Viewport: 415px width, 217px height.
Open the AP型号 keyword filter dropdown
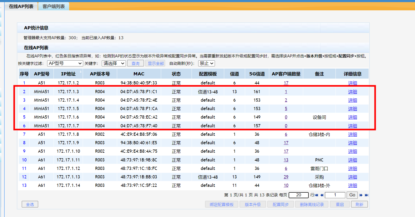click(x=65, y=64)
